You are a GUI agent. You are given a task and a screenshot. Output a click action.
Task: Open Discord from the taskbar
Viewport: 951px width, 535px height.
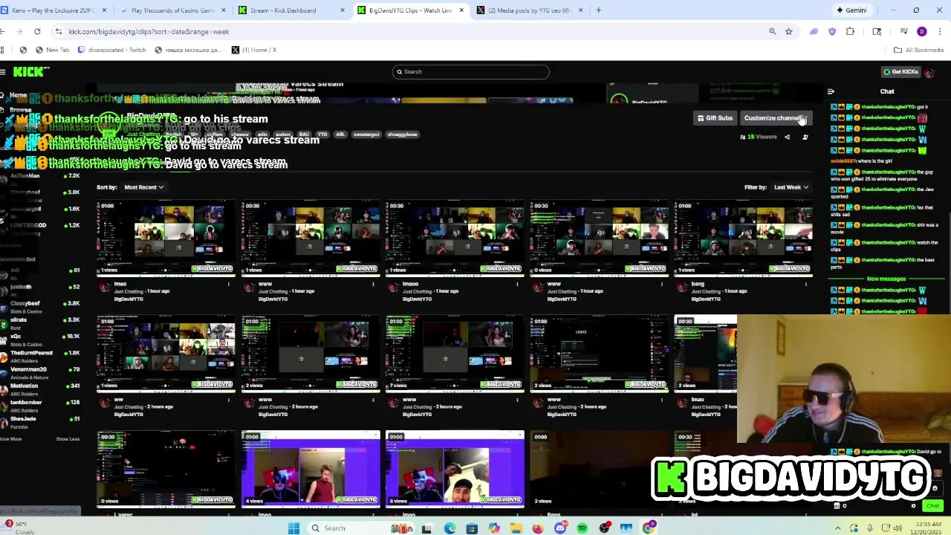pyautogui.click(x=560, y=528)
